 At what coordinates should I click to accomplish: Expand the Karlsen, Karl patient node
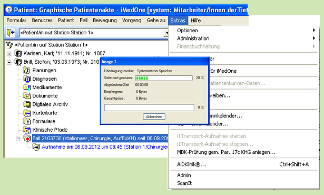[x=9, y=54]
